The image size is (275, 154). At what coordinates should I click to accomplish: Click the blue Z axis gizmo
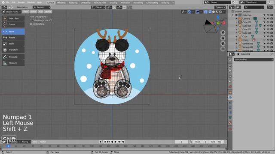point(218,17)
